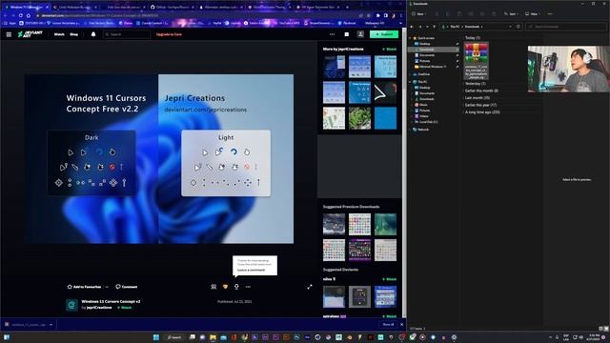Open the Windows Start button on taskbar

(156, 337)
